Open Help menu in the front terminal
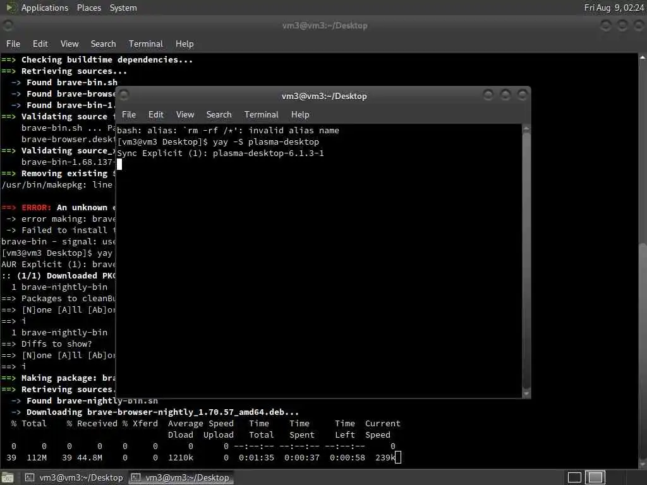Viewport: 647px width, 485px height. point(300,115)
